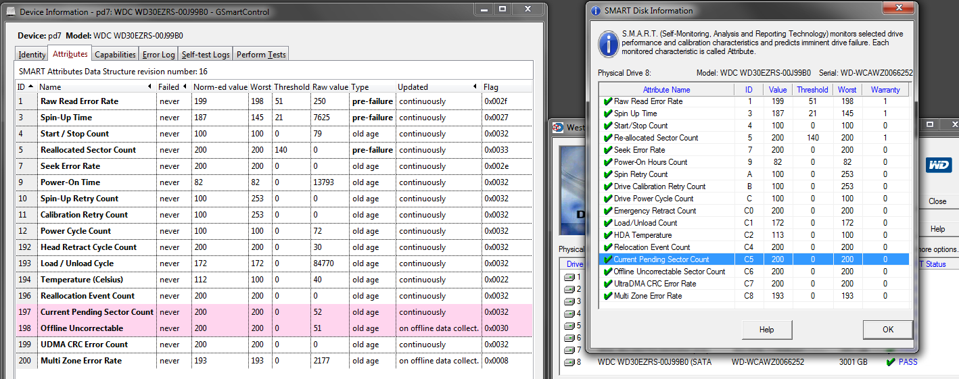Click the green checkmark beside Offline Uncorrectable Sector Count

coord(608,272)
